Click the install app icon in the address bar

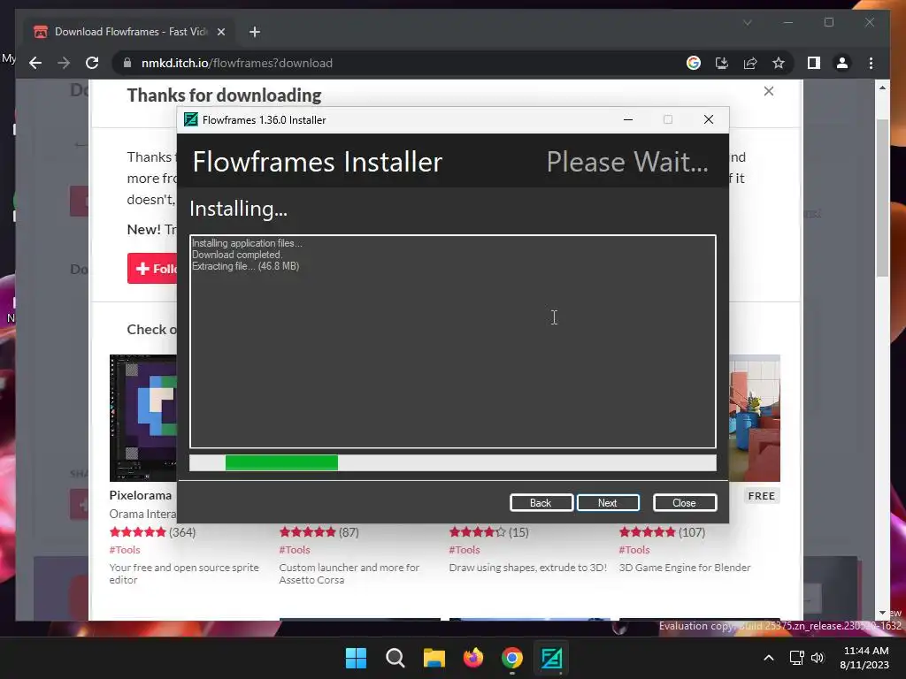point(722,63)
